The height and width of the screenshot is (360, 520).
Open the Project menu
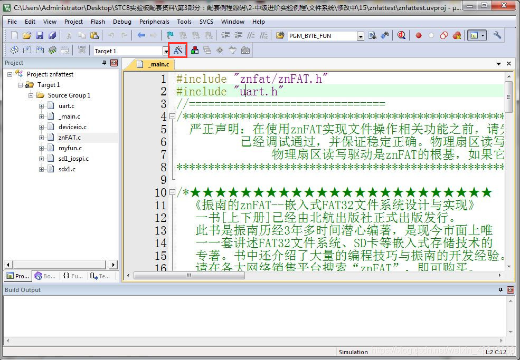click(x=73, y=22)
